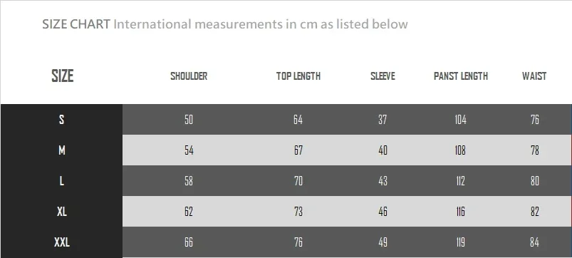The height and width of the screenshot is (258, 572).
Task: Select the SIZE column header
Action: pyautogui.click(x=63, y=76)
